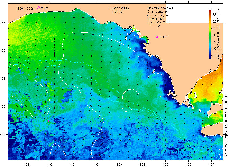The height and width of the screenshot is (168, 229).
Task: Click the '22-Mar 06Z' legend line
Action: click(x=155, y=19)
